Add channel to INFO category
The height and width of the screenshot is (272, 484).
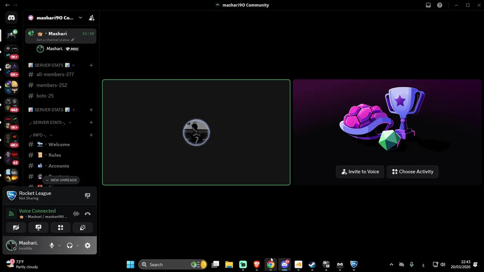coord(91,135)
